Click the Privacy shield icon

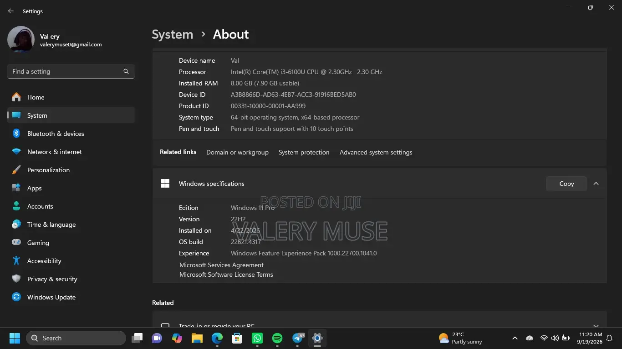16,279
